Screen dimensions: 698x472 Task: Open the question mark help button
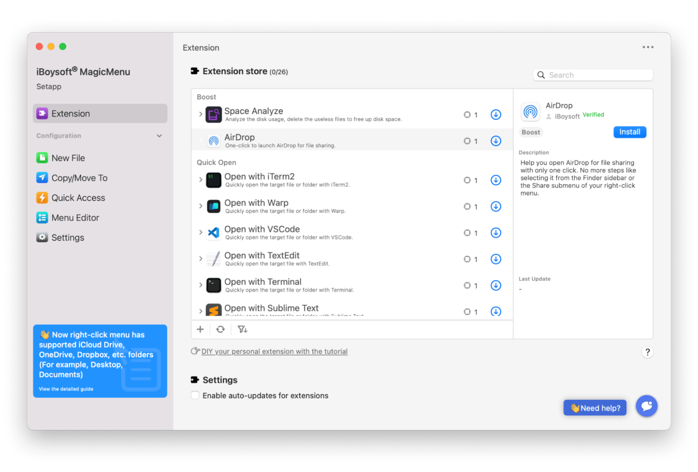tap(647, 352)
